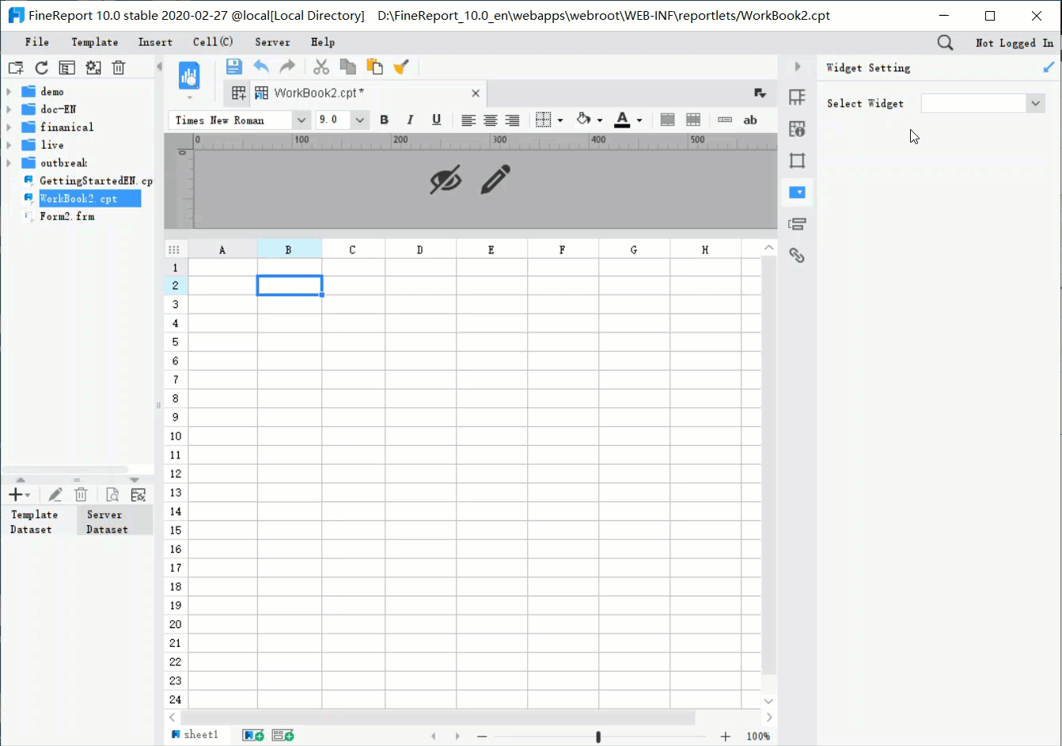This screenshot has height=746, width=1062.
Task: Open the Conditional Attributes panel icon
Action: tap(797, 224)
